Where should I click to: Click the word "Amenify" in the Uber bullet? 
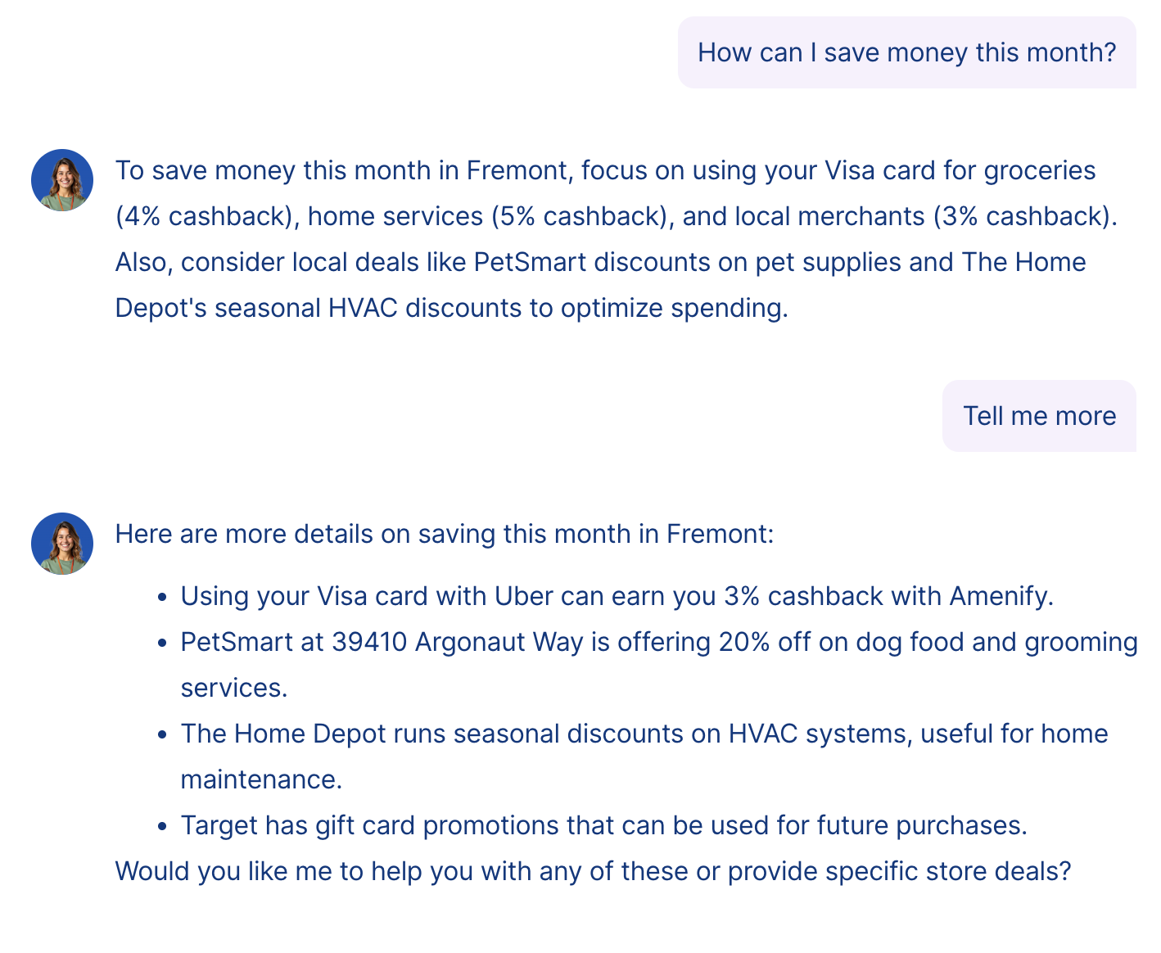(x=999, y=596)
